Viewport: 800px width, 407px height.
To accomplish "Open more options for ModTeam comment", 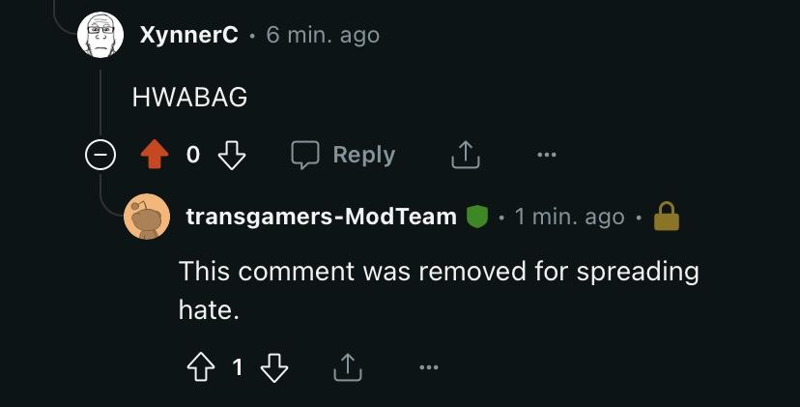I will point(429,367).
